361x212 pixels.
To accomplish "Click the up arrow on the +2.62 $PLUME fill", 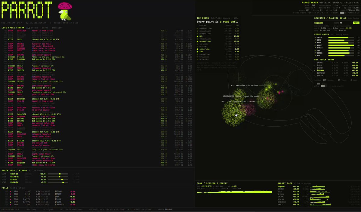I will (x=10, y=201).
